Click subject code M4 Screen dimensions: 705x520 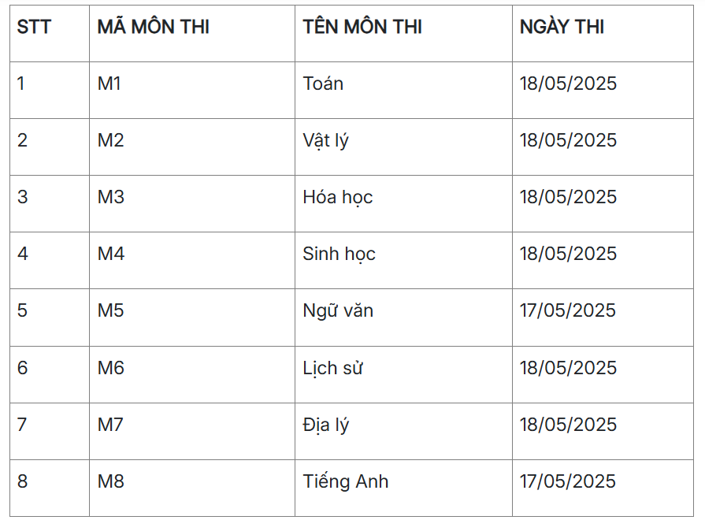(111, 254)
